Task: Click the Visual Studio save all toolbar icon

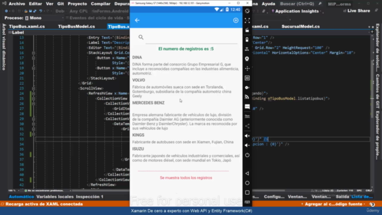Action: [35, 11]
